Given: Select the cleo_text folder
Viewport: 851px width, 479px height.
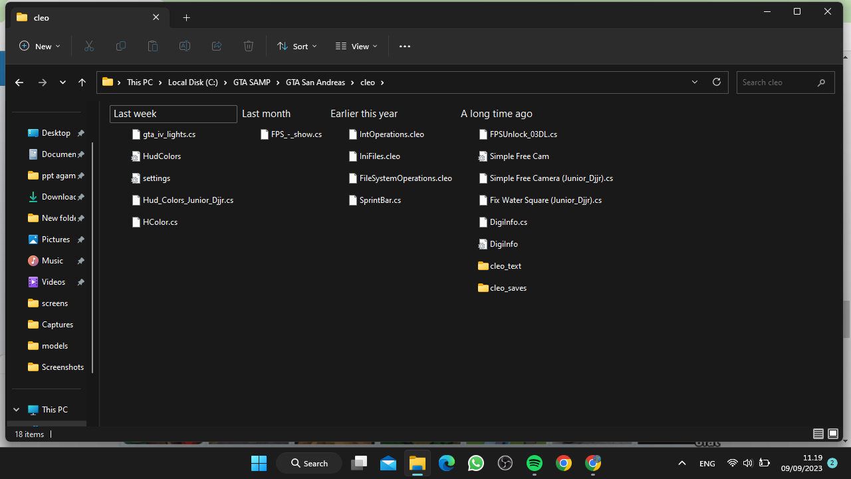Looking at the screenshot, I should click(500, 266).
